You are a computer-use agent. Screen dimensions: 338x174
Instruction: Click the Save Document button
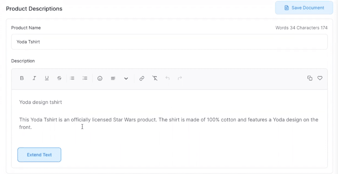(304, 8)
